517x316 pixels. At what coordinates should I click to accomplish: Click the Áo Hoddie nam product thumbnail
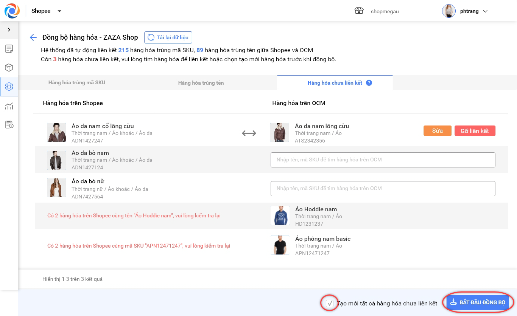(280, 216)
